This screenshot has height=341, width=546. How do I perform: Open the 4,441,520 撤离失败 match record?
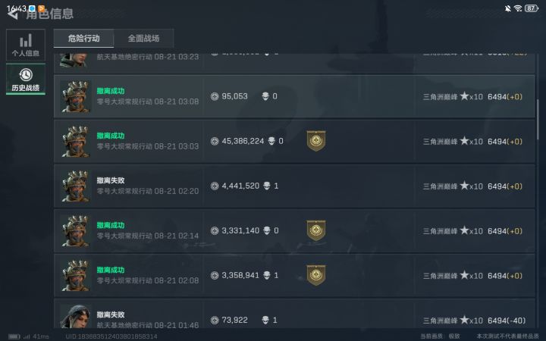pyautogui.click(x=294, y=186)
